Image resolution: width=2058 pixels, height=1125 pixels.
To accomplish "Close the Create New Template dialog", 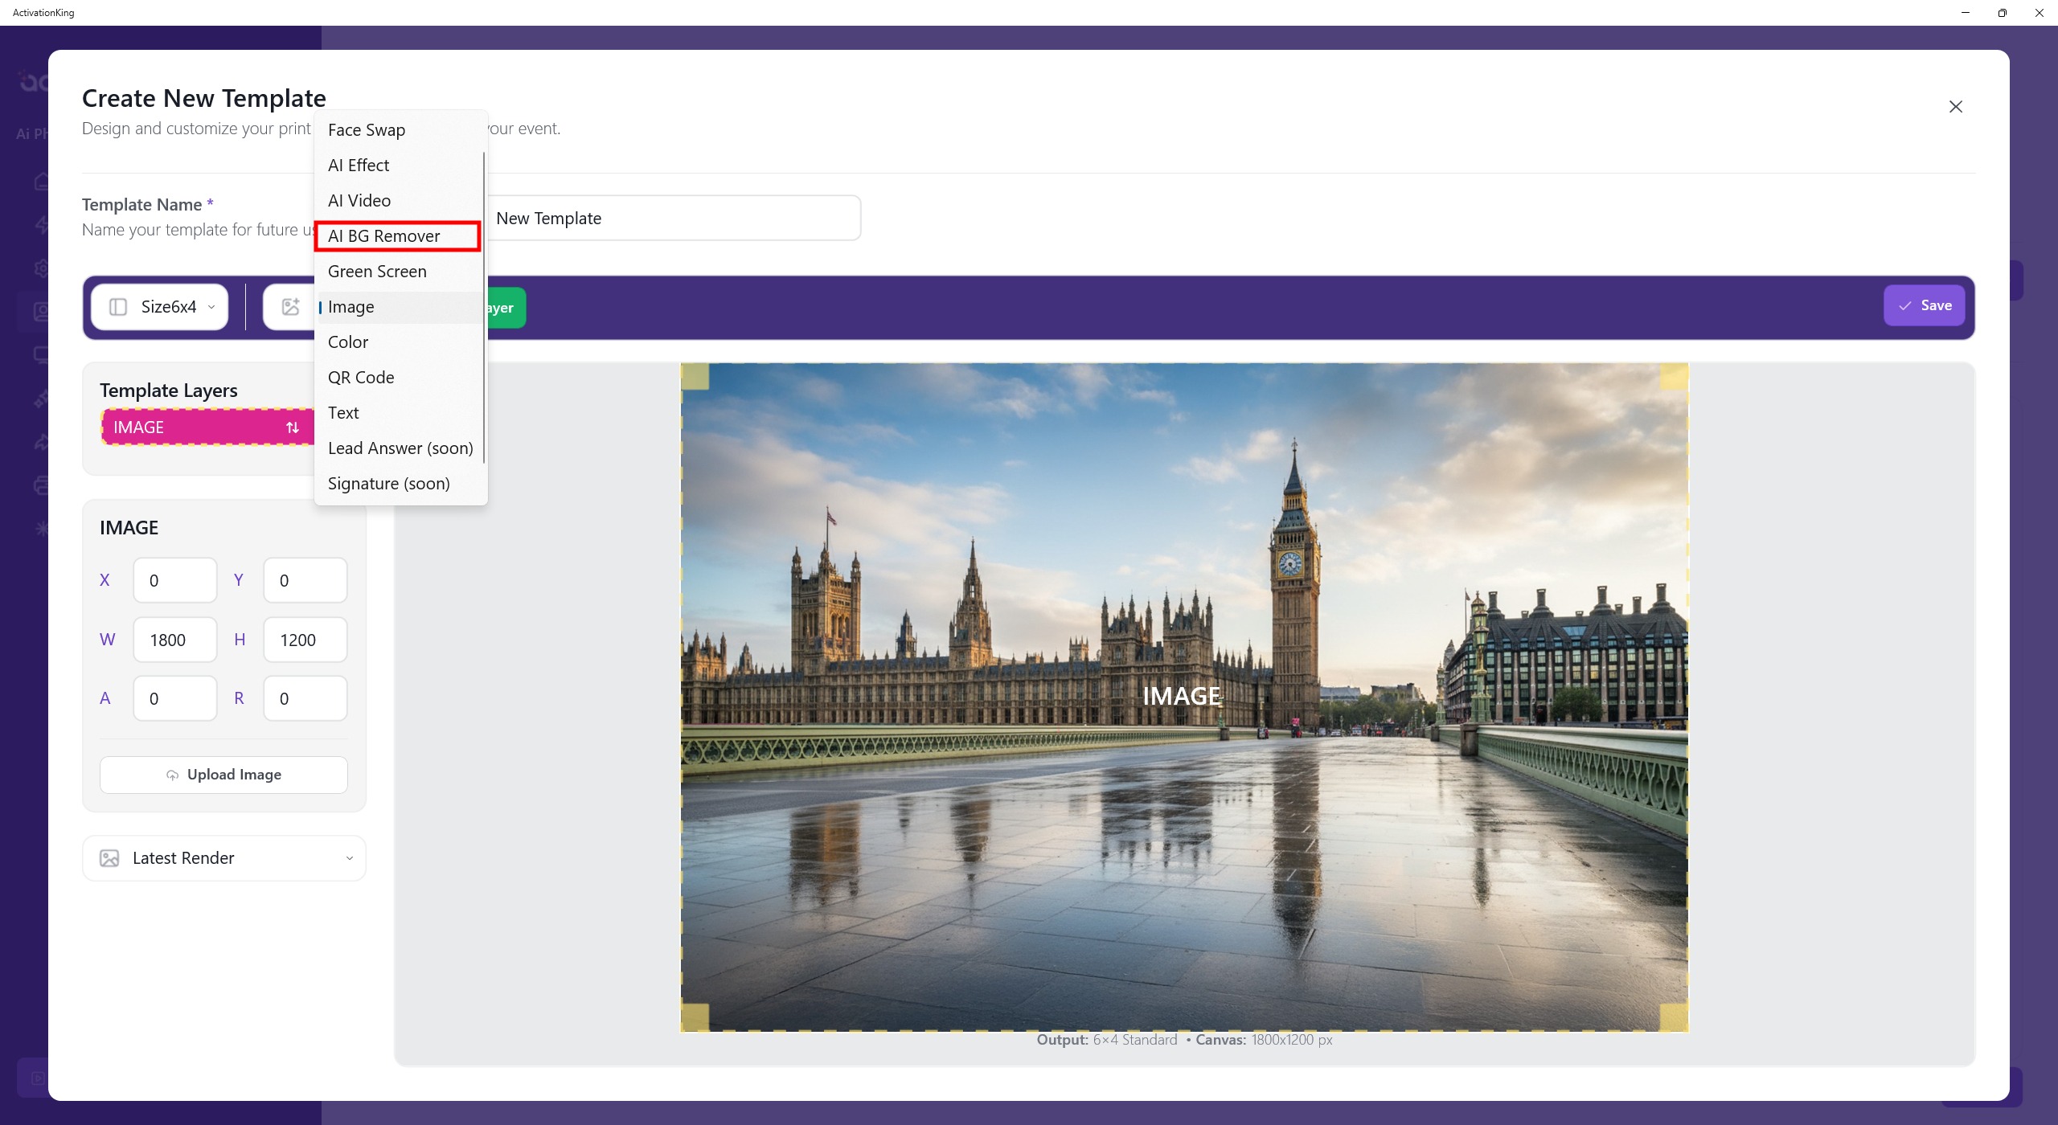I will (1955, 107).
